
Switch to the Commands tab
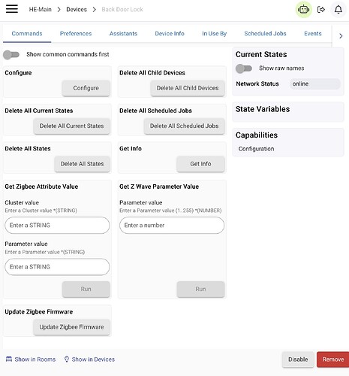(27, 34)
